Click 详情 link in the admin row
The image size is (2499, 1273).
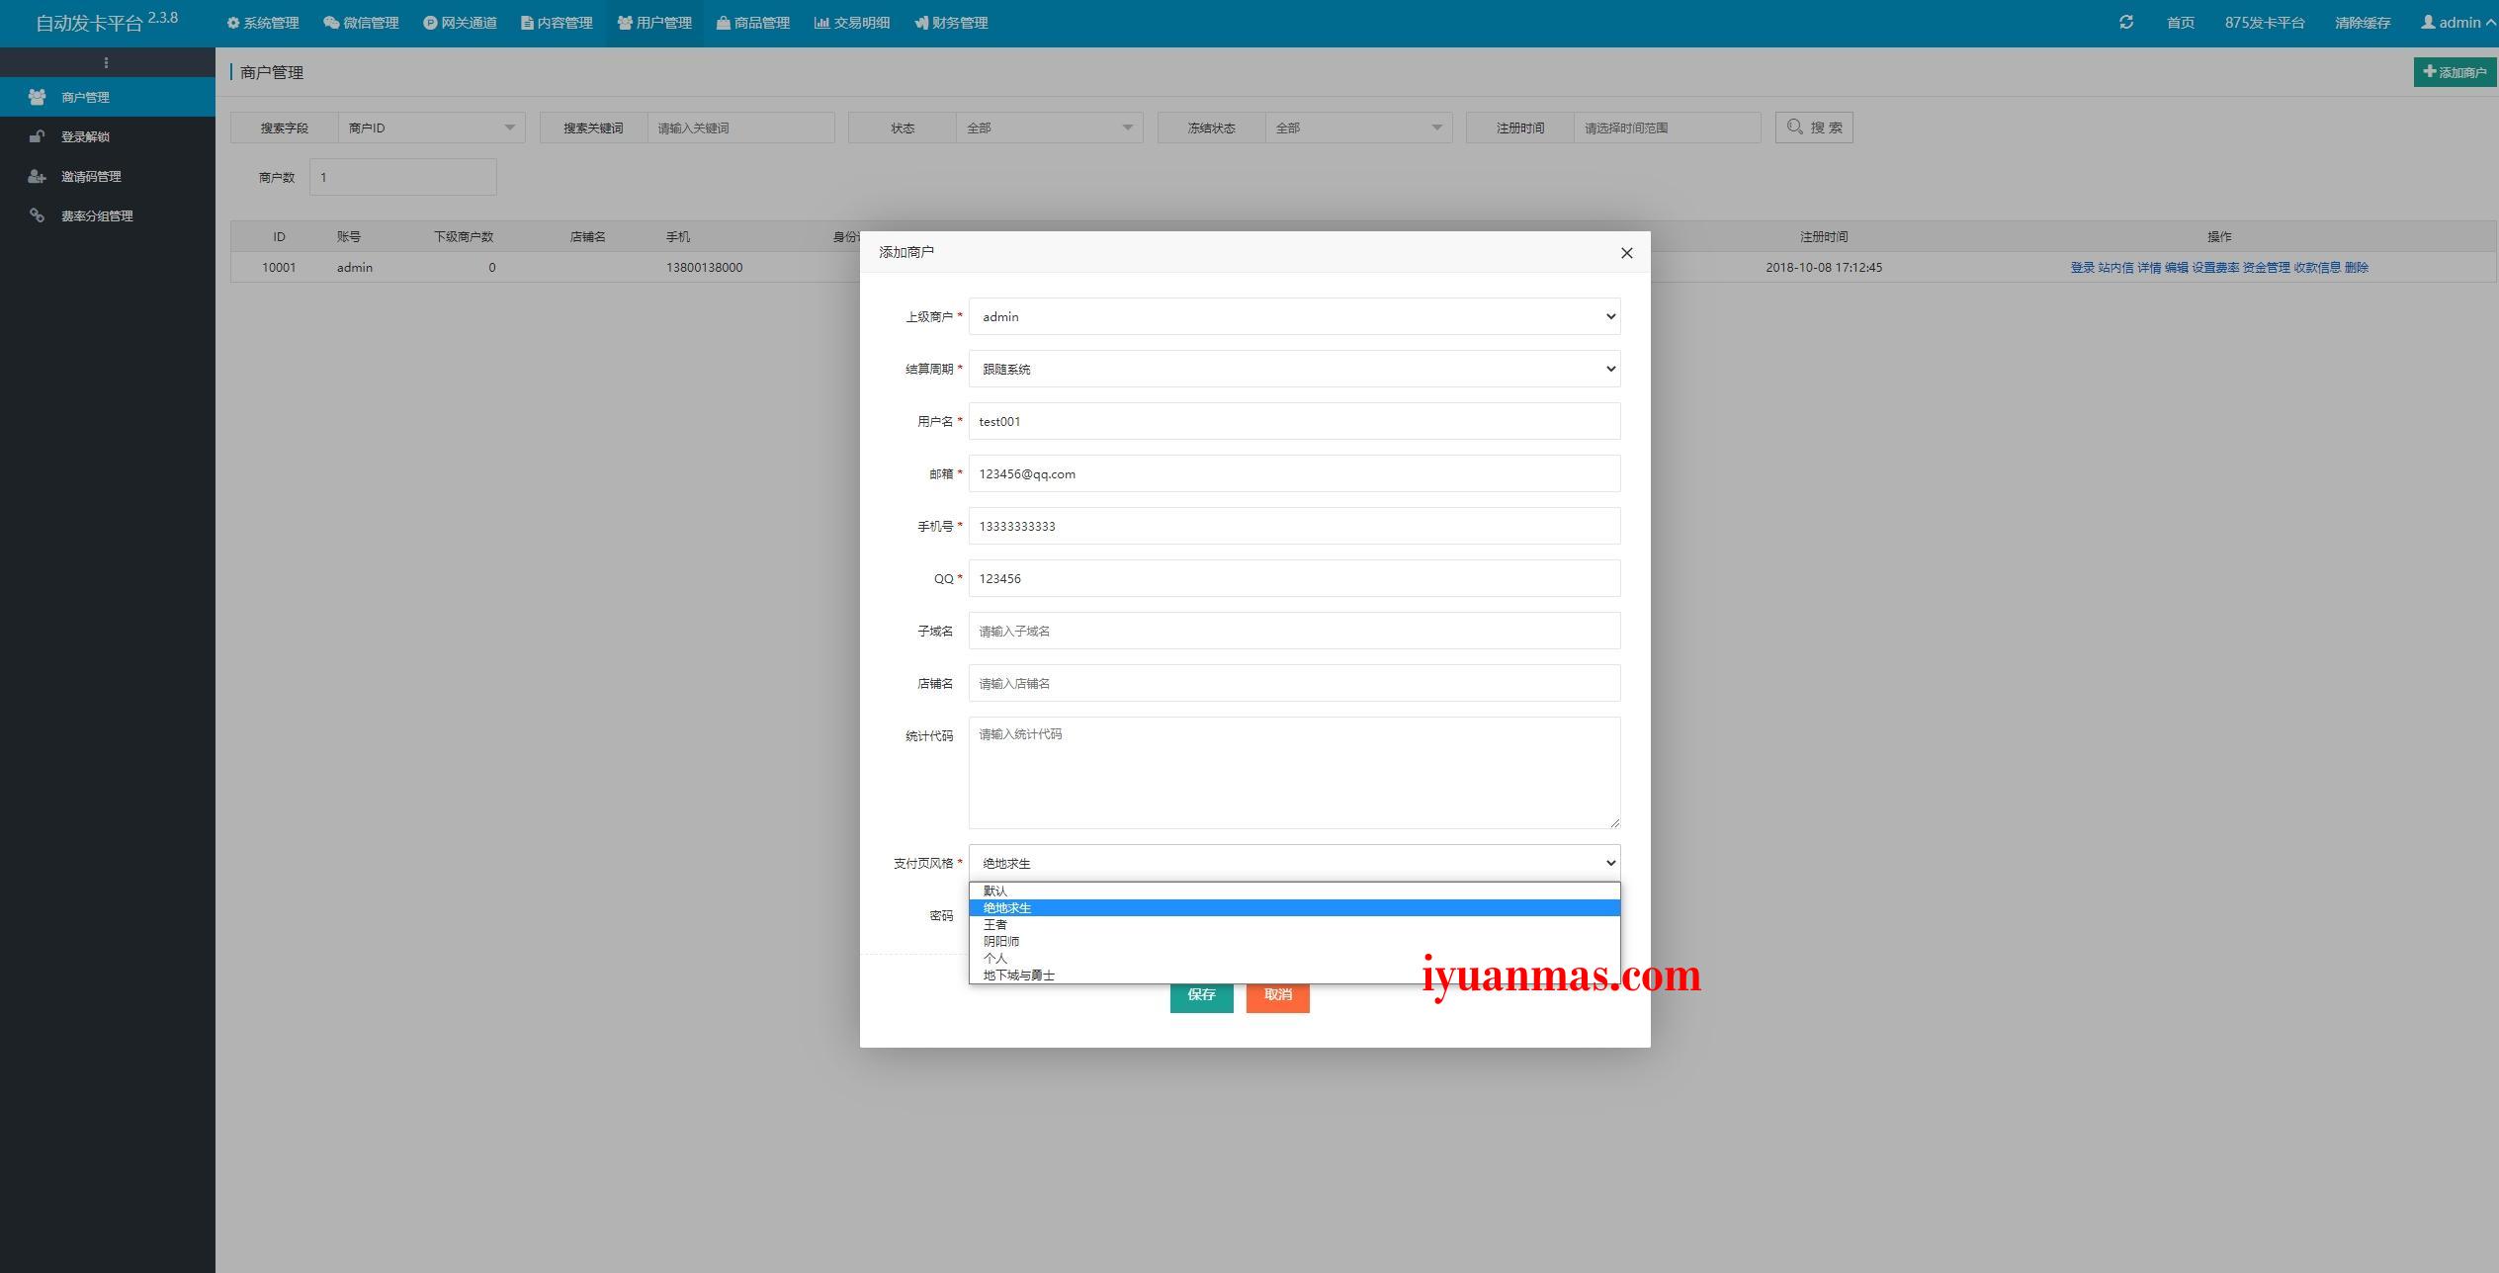[x=2149, y=268]
